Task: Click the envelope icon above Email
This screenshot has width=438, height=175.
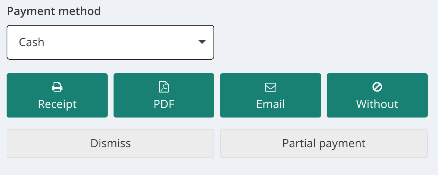Action: 270,87
